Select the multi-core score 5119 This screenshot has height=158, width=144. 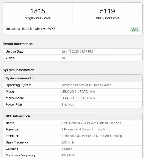coord(107,11)
